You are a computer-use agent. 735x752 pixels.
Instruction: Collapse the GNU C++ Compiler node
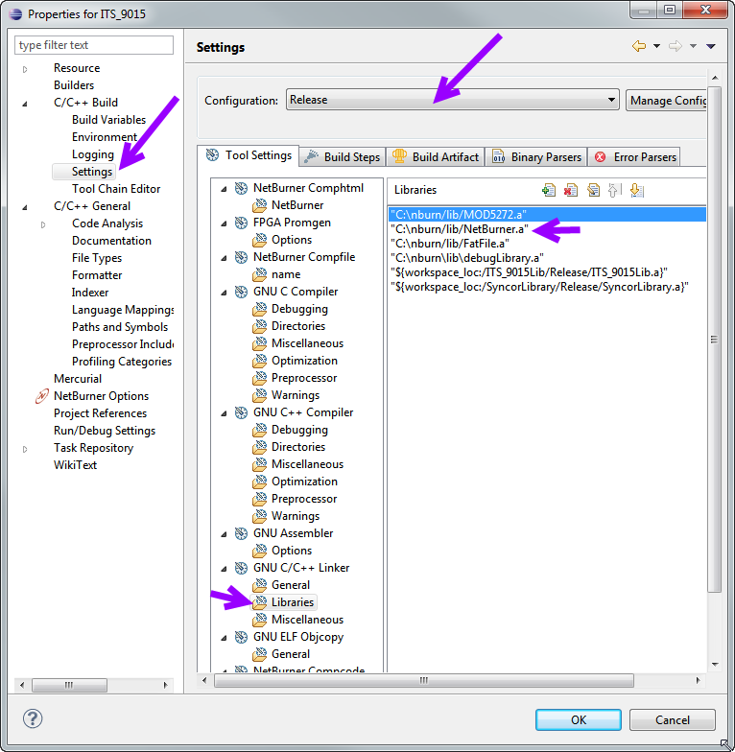[x=225, y=412]
